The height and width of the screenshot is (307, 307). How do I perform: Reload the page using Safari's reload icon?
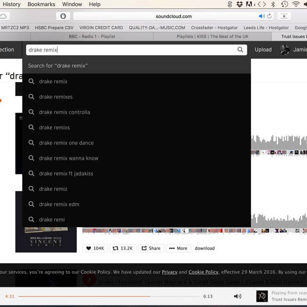269,16
